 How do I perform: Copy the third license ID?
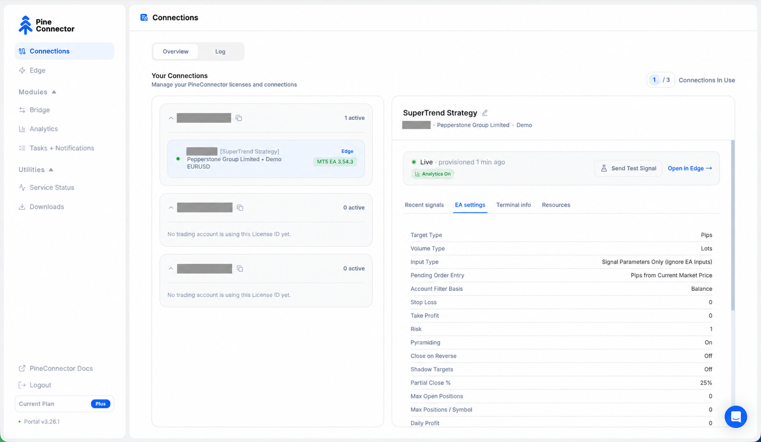tap(240, 269)
